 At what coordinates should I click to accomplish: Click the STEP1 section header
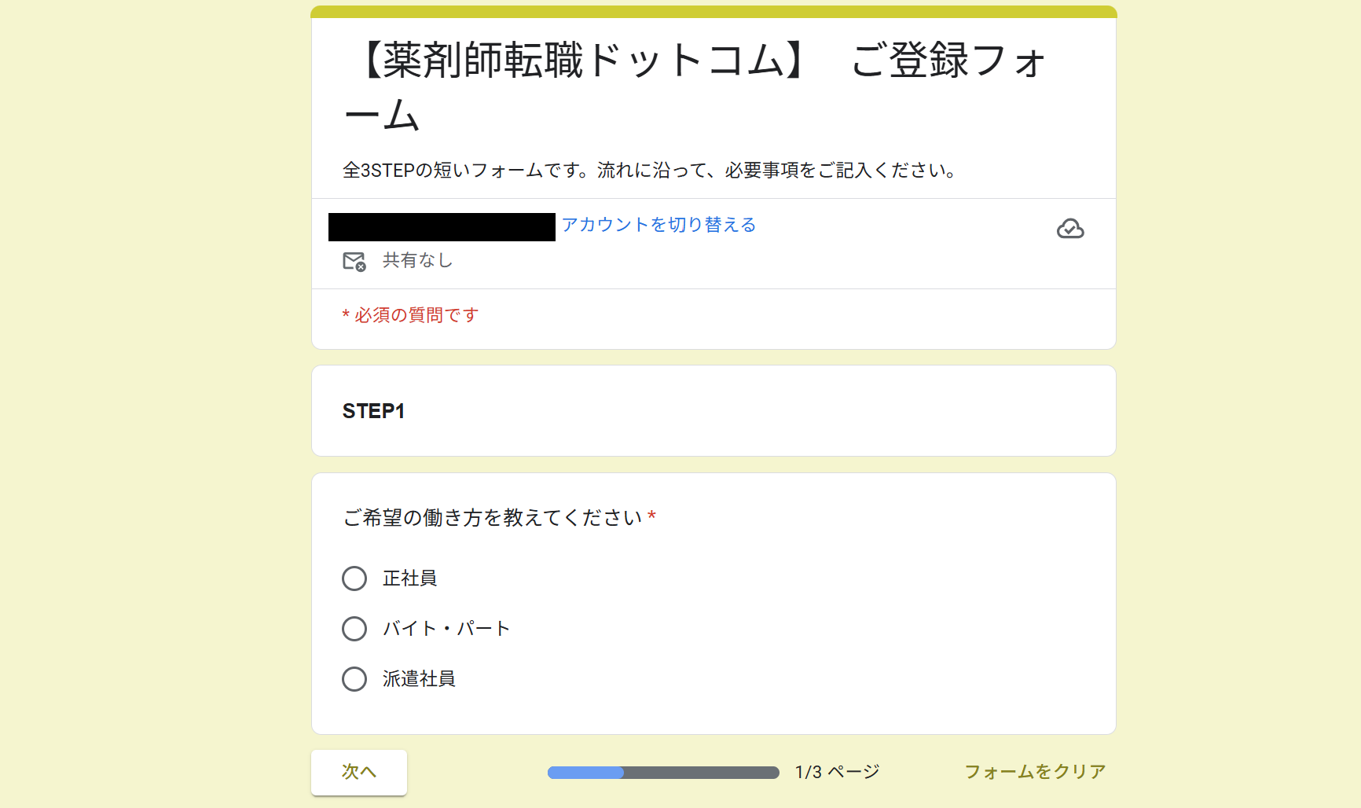tap(373, 410)
